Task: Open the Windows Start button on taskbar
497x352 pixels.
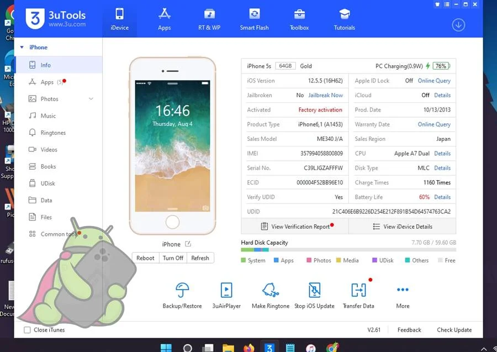Action: 166,348
